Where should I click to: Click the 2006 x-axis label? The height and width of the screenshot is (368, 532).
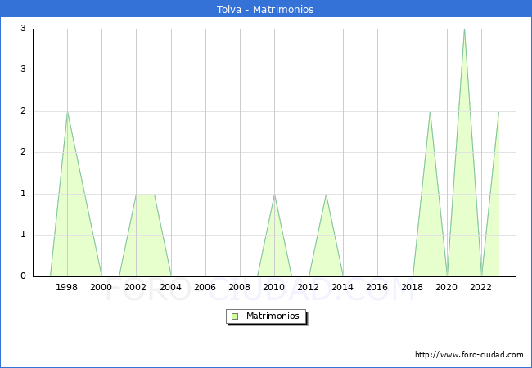205,287
